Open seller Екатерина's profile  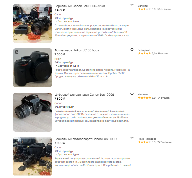[144, 50]
